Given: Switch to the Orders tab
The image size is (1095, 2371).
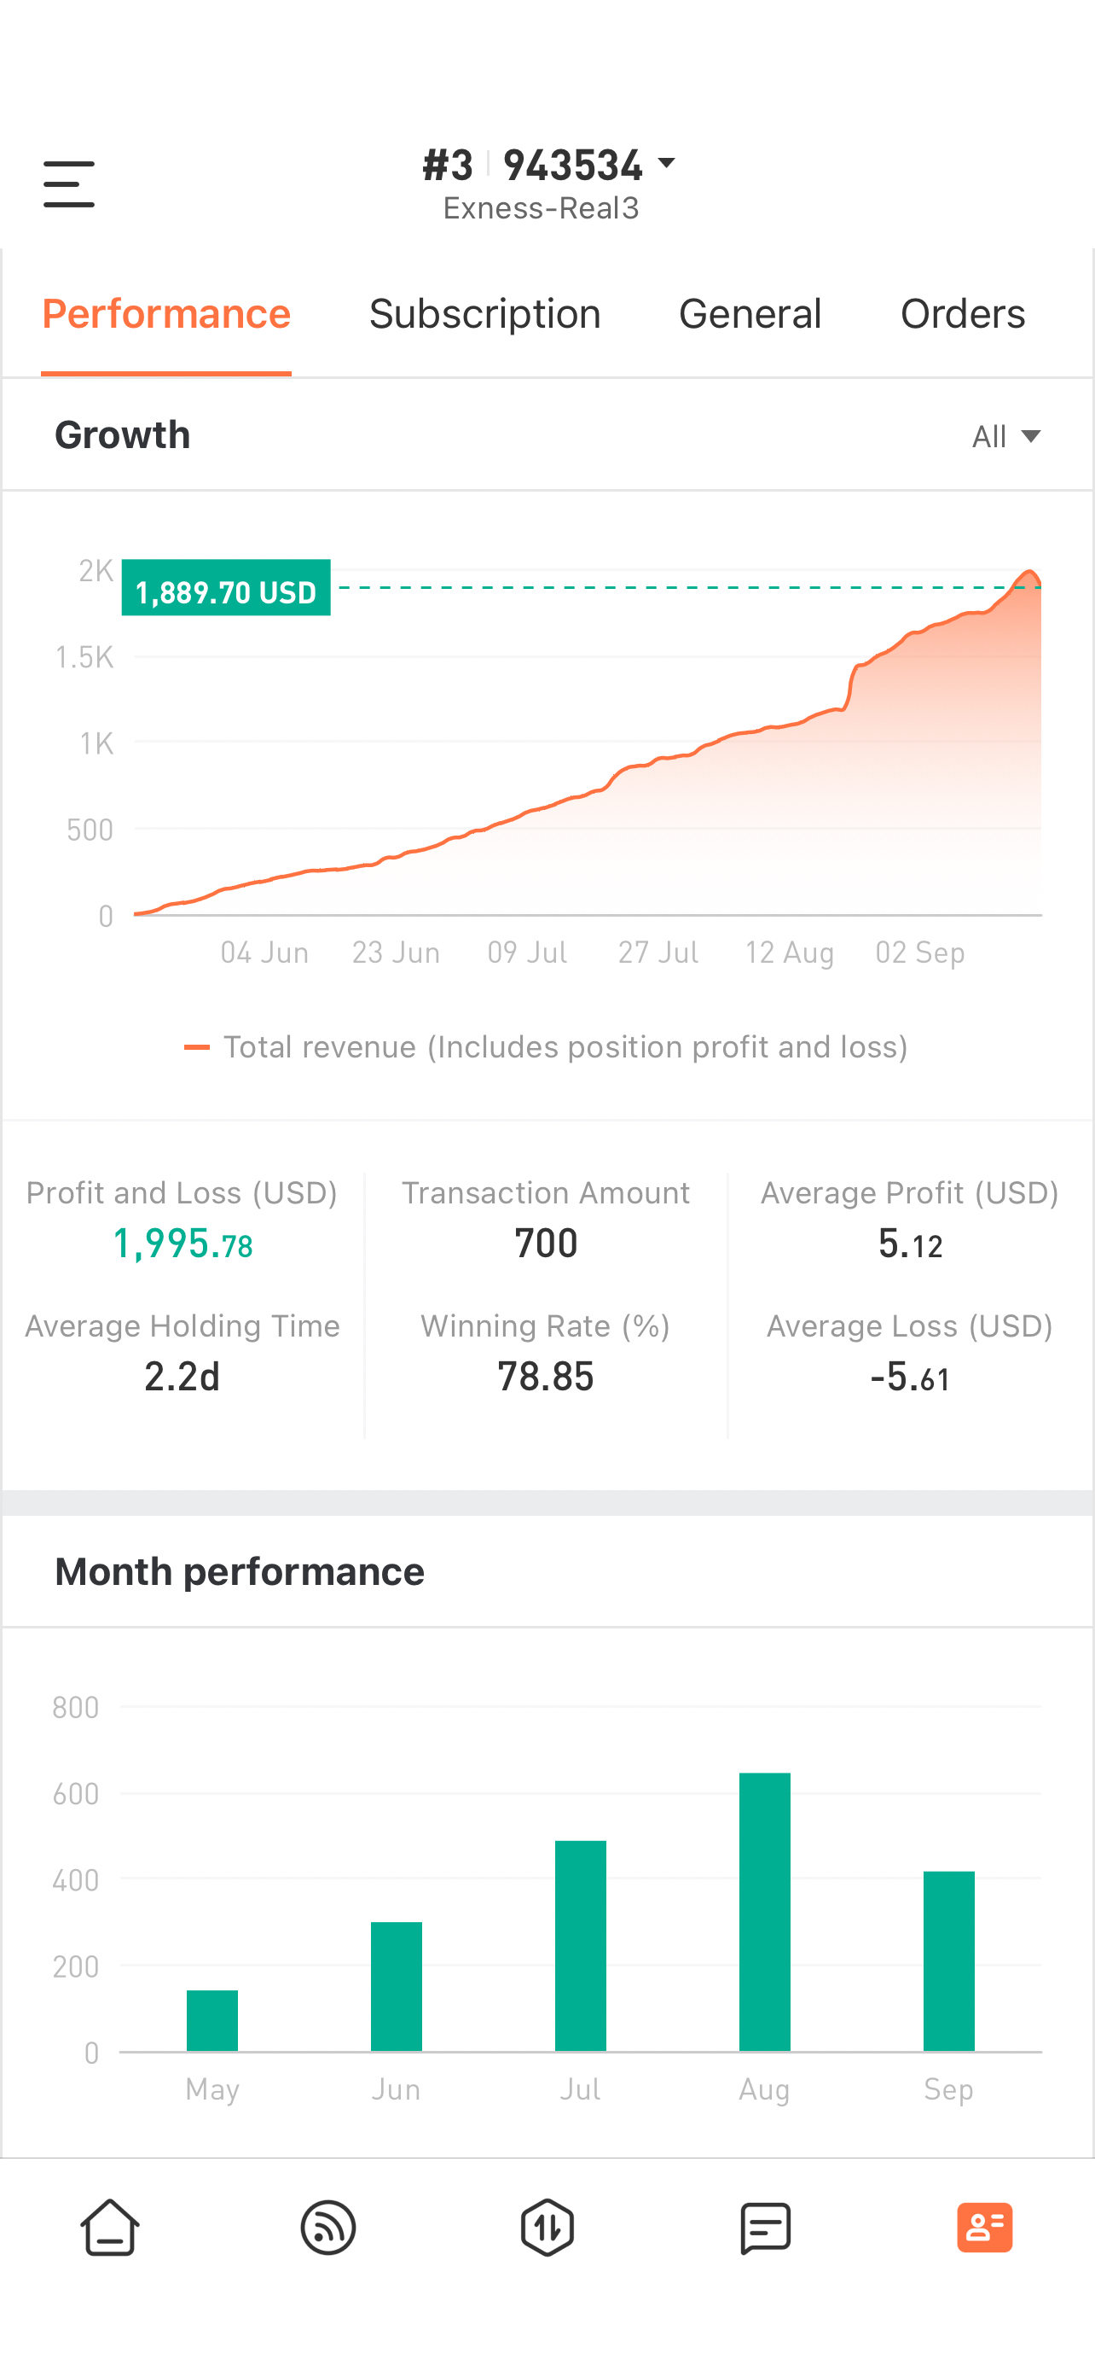Looking at the screenshot, I should pyautogui.click(x=963, y=314).
